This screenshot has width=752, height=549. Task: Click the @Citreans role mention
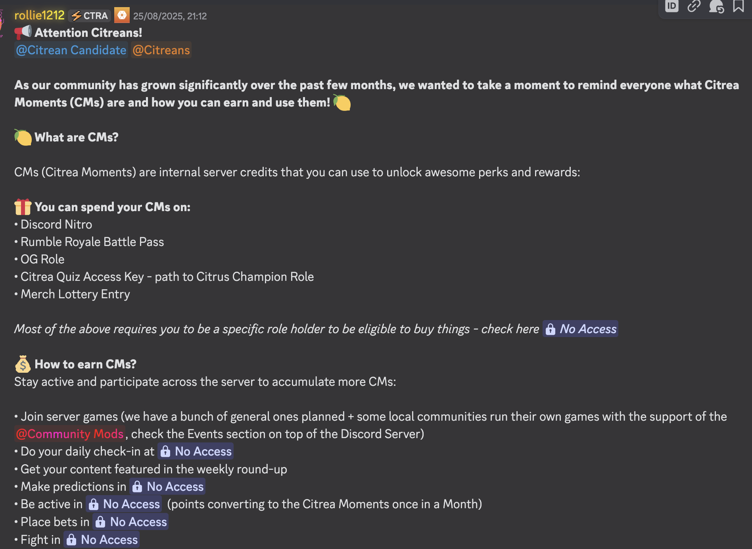161,50
